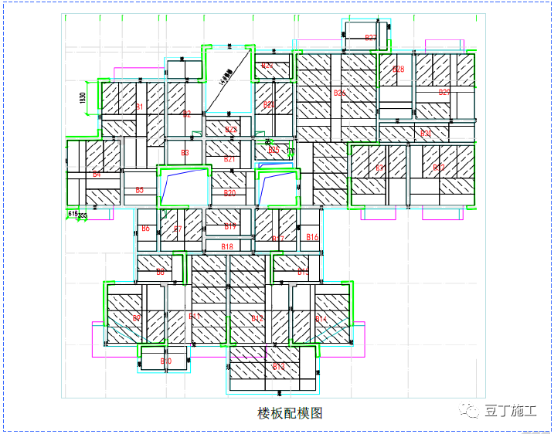Click the red B1 slab label

(140, 107)
